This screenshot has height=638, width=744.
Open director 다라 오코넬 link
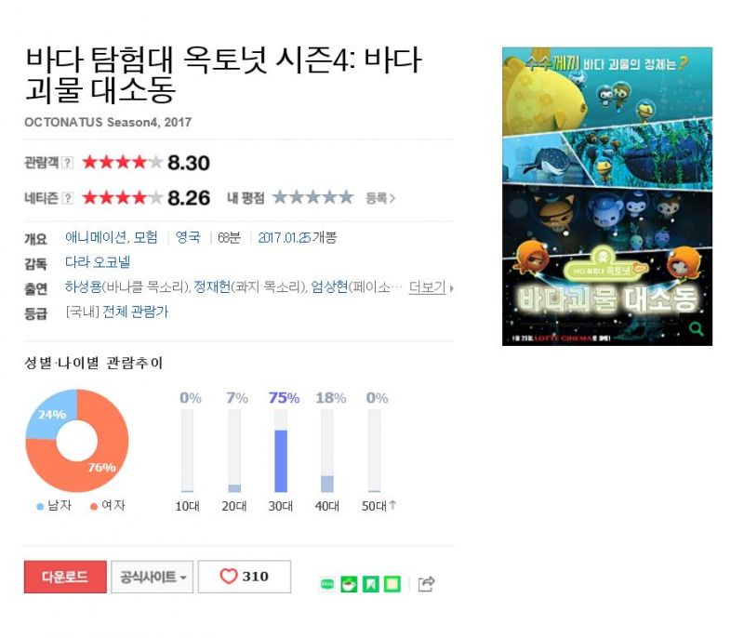98,262
